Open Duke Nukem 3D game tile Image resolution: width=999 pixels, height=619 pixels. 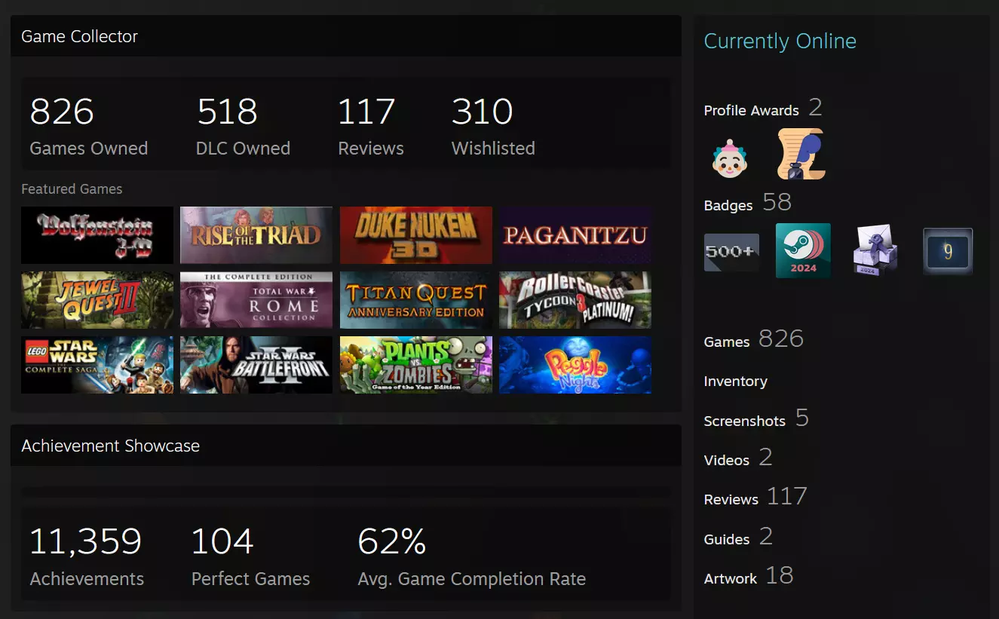point(416,235)
